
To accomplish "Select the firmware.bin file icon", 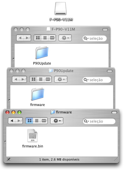I will click(x=32, y=135).
